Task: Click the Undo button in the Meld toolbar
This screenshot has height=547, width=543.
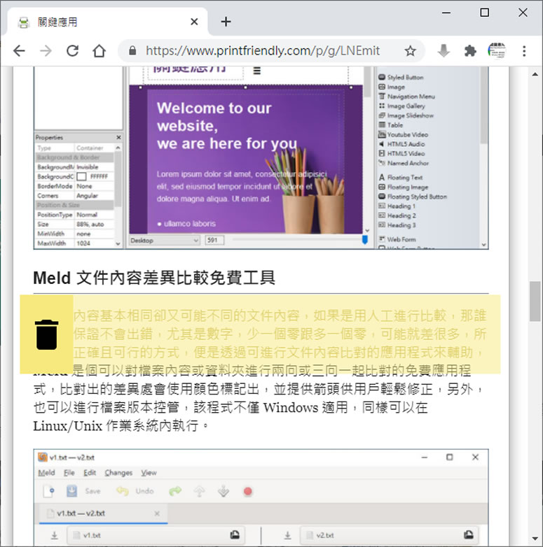Action: pyautogui.click(x=135, y=492)
